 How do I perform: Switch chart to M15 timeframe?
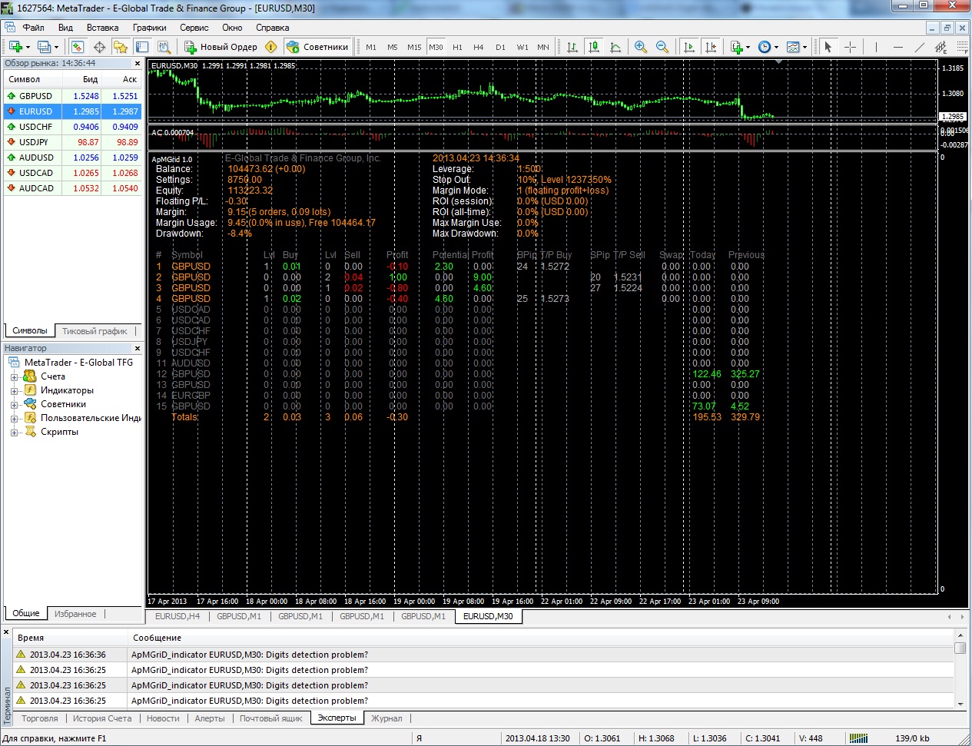coord(414,47)
